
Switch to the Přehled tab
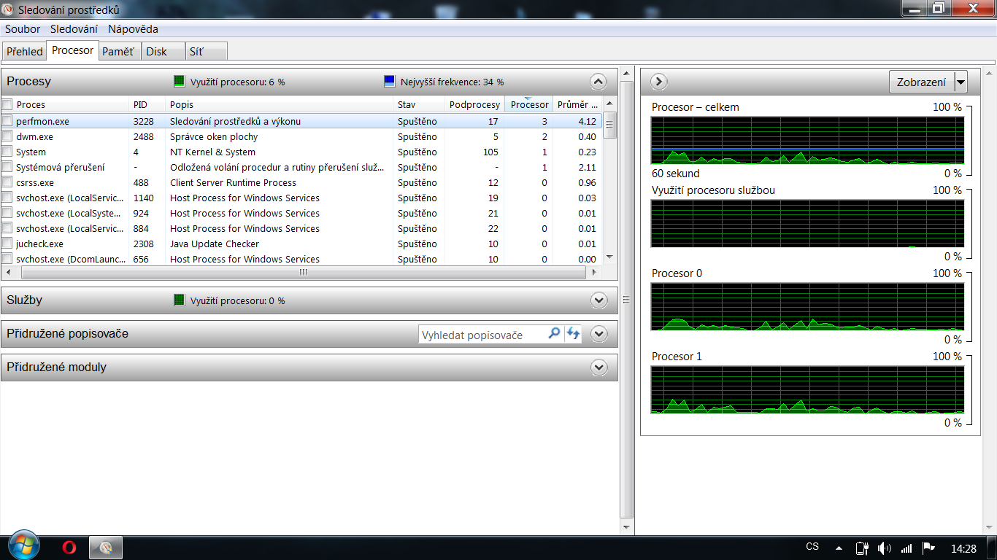point(24,51)
